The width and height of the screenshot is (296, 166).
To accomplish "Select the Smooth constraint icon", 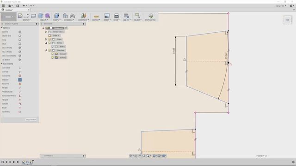I will click(x=20, y=104).
